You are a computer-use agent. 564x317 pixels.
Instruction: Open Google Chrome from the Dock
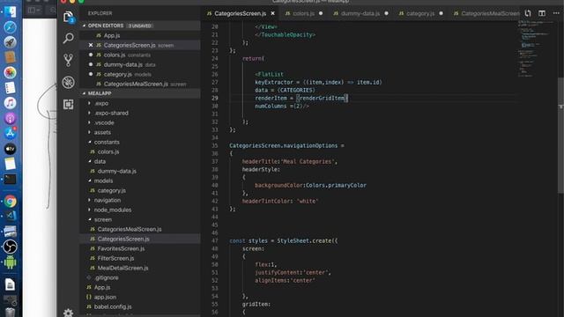coord(10,202)
